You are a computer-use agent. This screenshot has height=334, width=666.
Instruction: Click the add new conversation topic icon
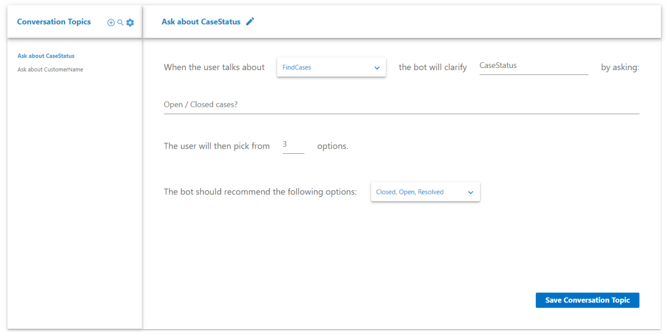pos(111,23)
